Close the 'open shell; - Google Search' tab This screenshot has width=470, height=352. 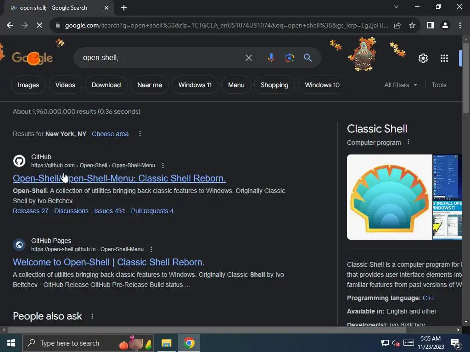[106, 8]
